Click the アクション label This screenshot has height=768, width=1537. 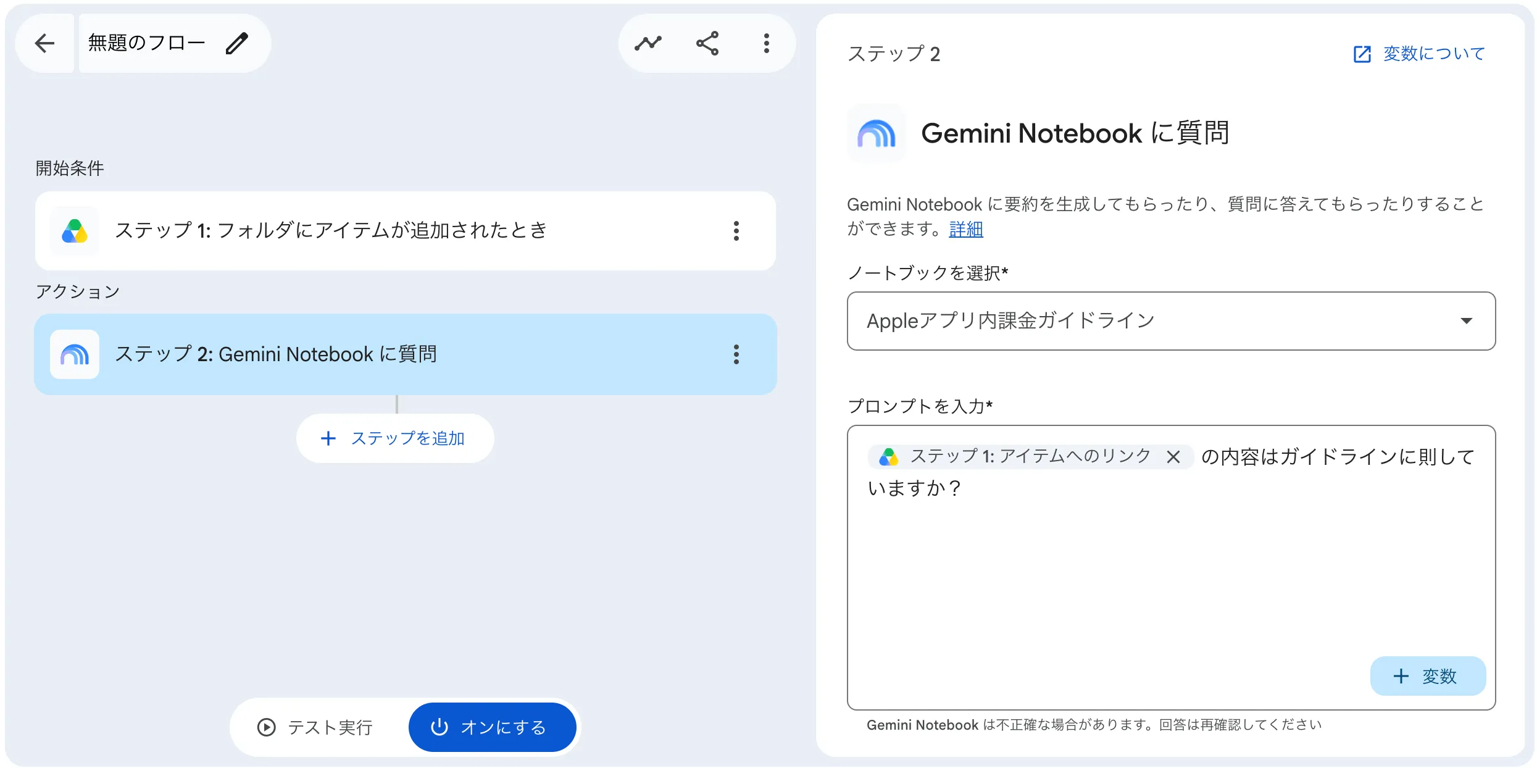pos(78,291)
